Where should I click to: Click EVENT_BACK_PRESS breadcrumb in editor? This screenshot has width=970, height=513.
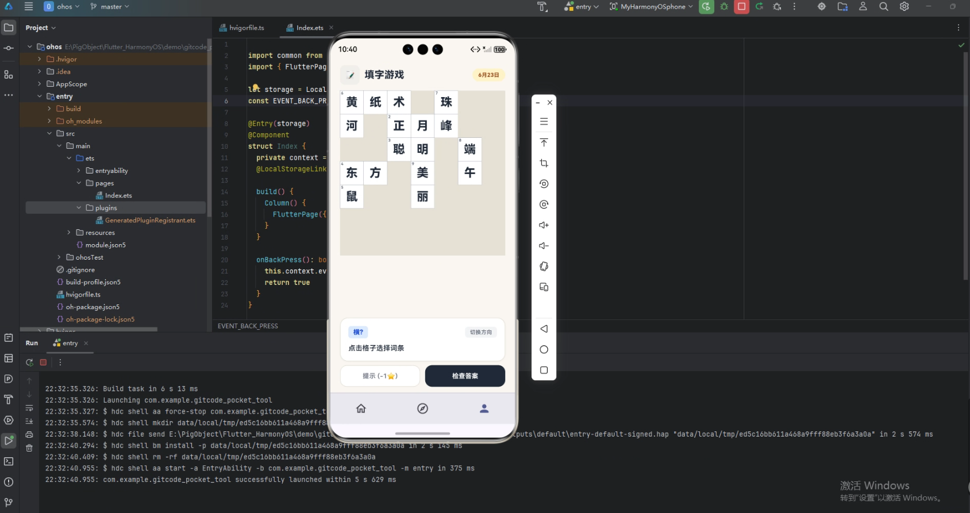pos(248,326)
